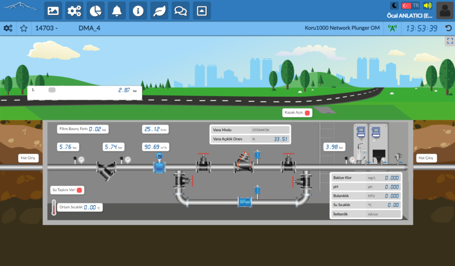Open the alarm bell notifications icon

point(117,11)
